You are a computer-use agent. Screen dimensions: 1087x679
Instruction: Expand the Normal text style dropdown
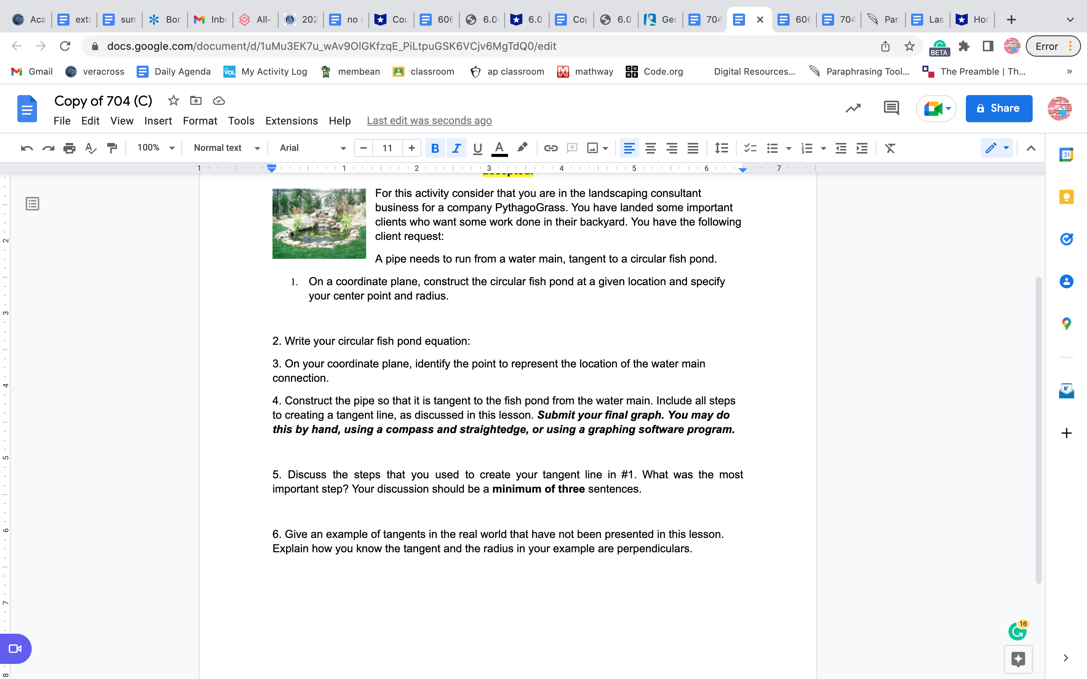pos(226,148)
